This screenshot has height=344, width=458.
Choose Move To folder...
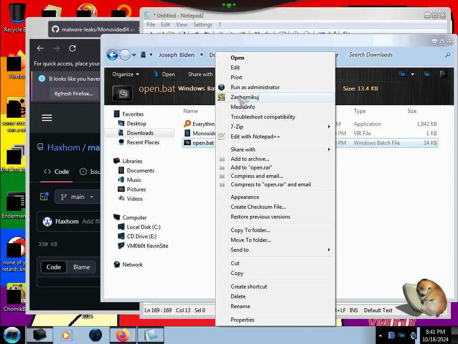click(276, 240)
